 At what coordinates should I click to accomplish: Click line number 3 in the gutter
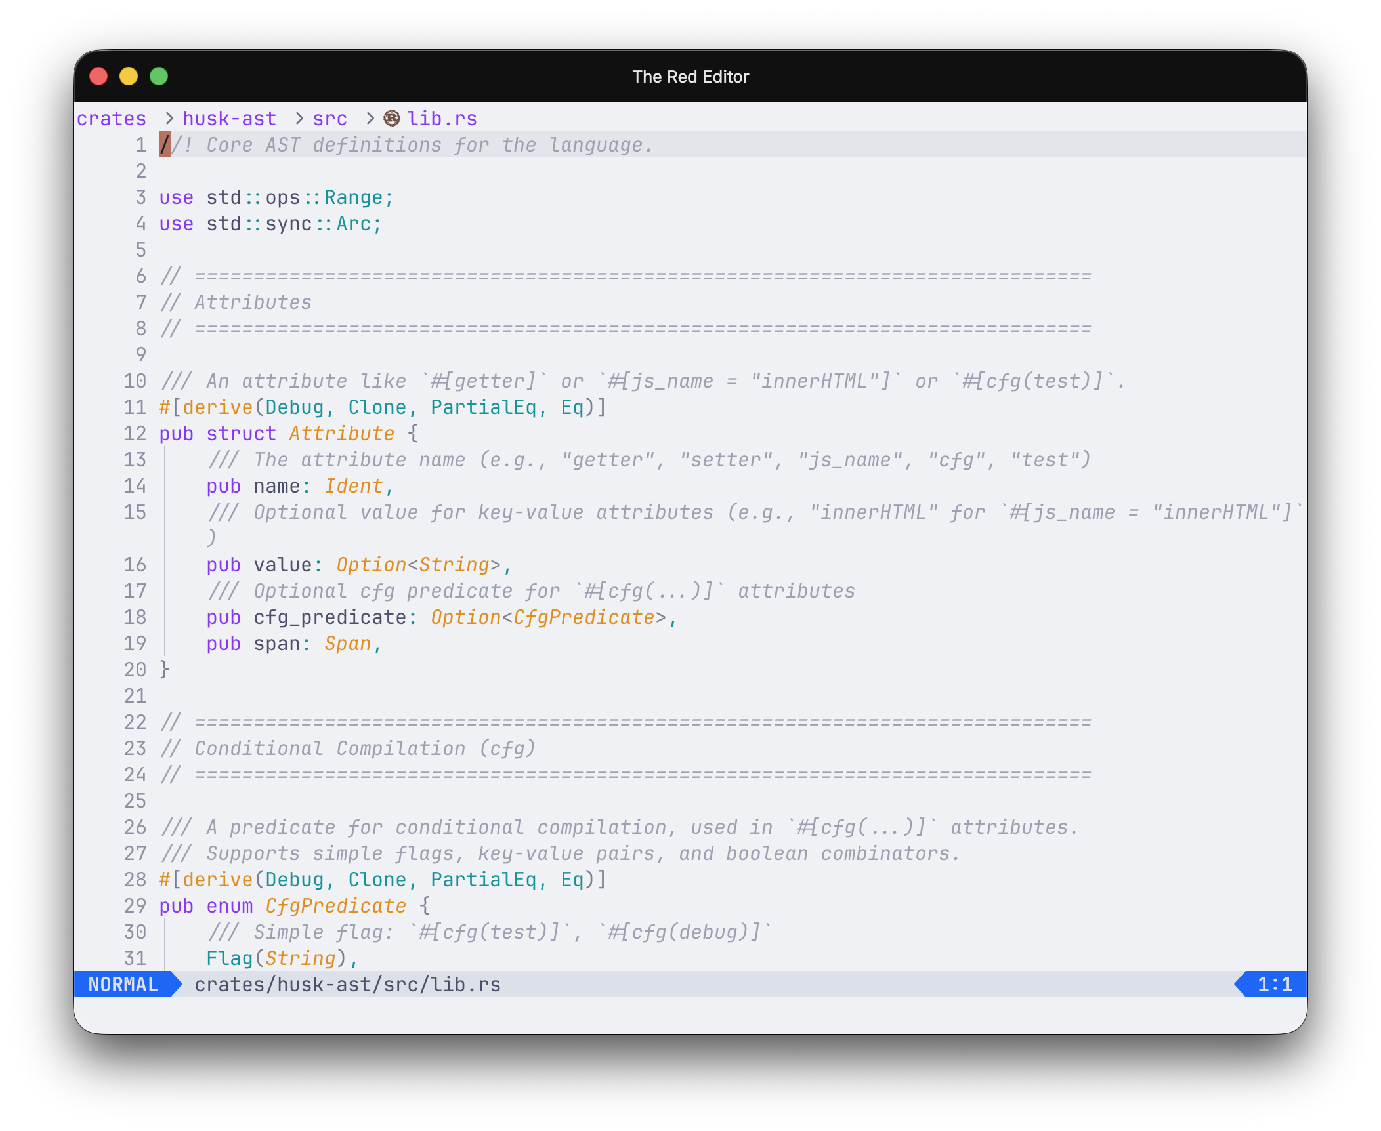[x=141, y=197]
